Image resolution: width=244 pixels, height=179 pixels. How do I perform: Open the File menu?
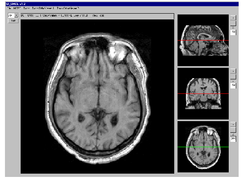[9, 8]
